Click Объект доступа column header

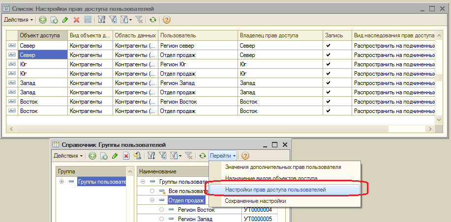click(43, 36)
